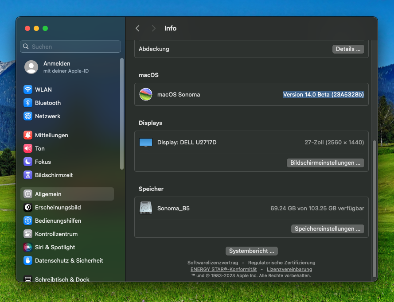
Task: Open Regulatorische Zertifizierung link
Action: click(x=282, y=263)
